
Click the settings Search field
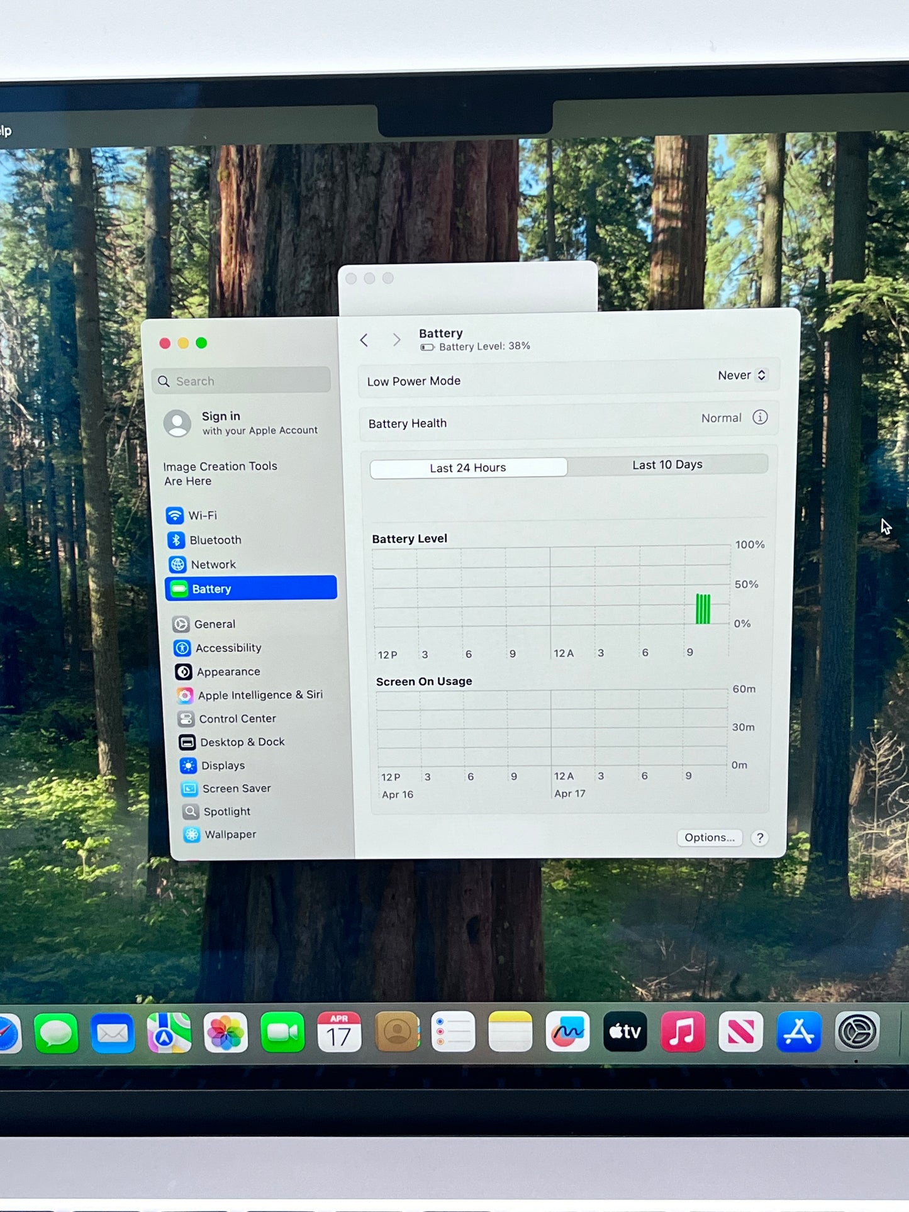pos(241,381)
